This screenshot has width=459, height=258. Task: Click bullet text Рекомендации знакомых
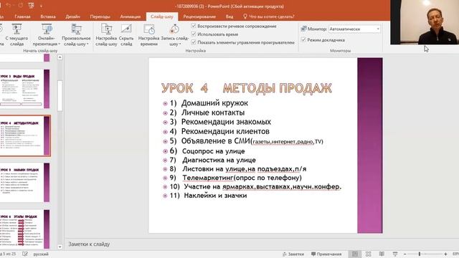pyautogui.click(x=226, y=122)
